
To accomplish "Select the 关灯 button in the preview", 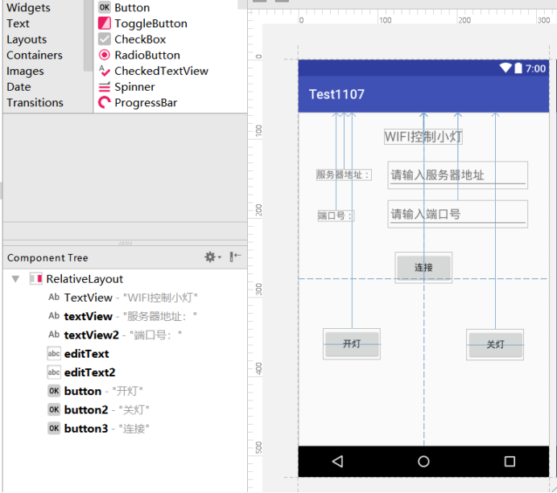I will pyautogui.click(x=495, y=344).
